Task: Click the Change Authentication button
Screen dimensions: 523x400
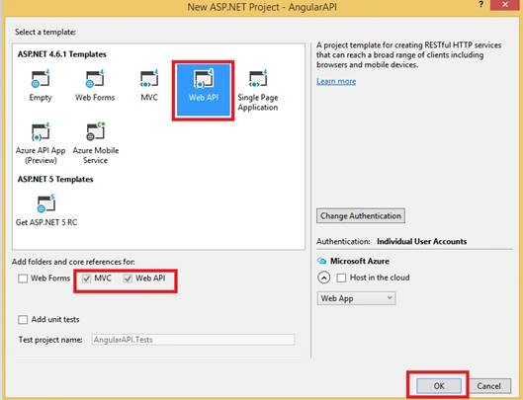Action: tap(361, 216)
